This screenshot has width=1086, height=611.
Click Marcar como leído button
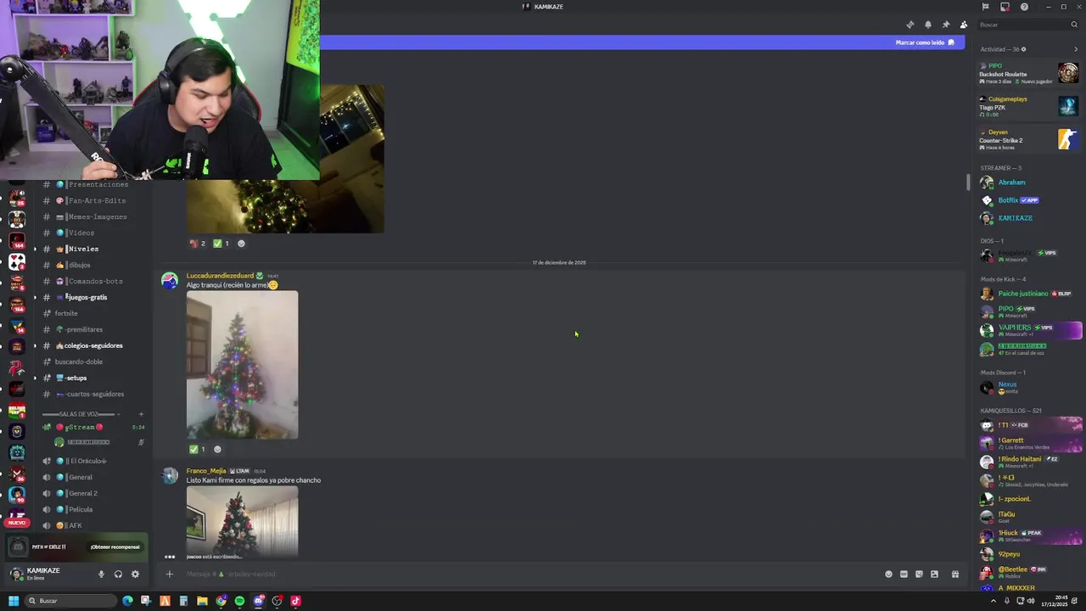[925, 42]
